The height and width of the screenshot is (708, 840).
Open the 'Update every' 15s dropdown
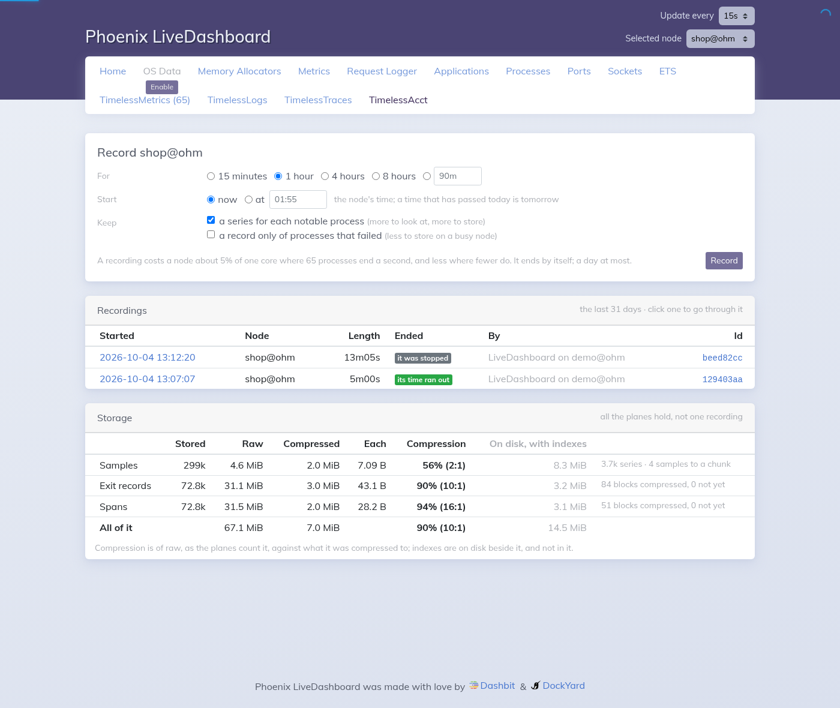(x=736, y=16)
